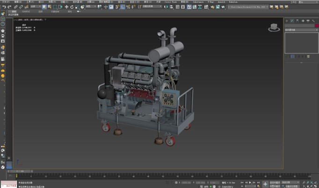Select the Move tool in the toolbar
Viewport: 319px width, 188px height.
(x=66, y=7)
